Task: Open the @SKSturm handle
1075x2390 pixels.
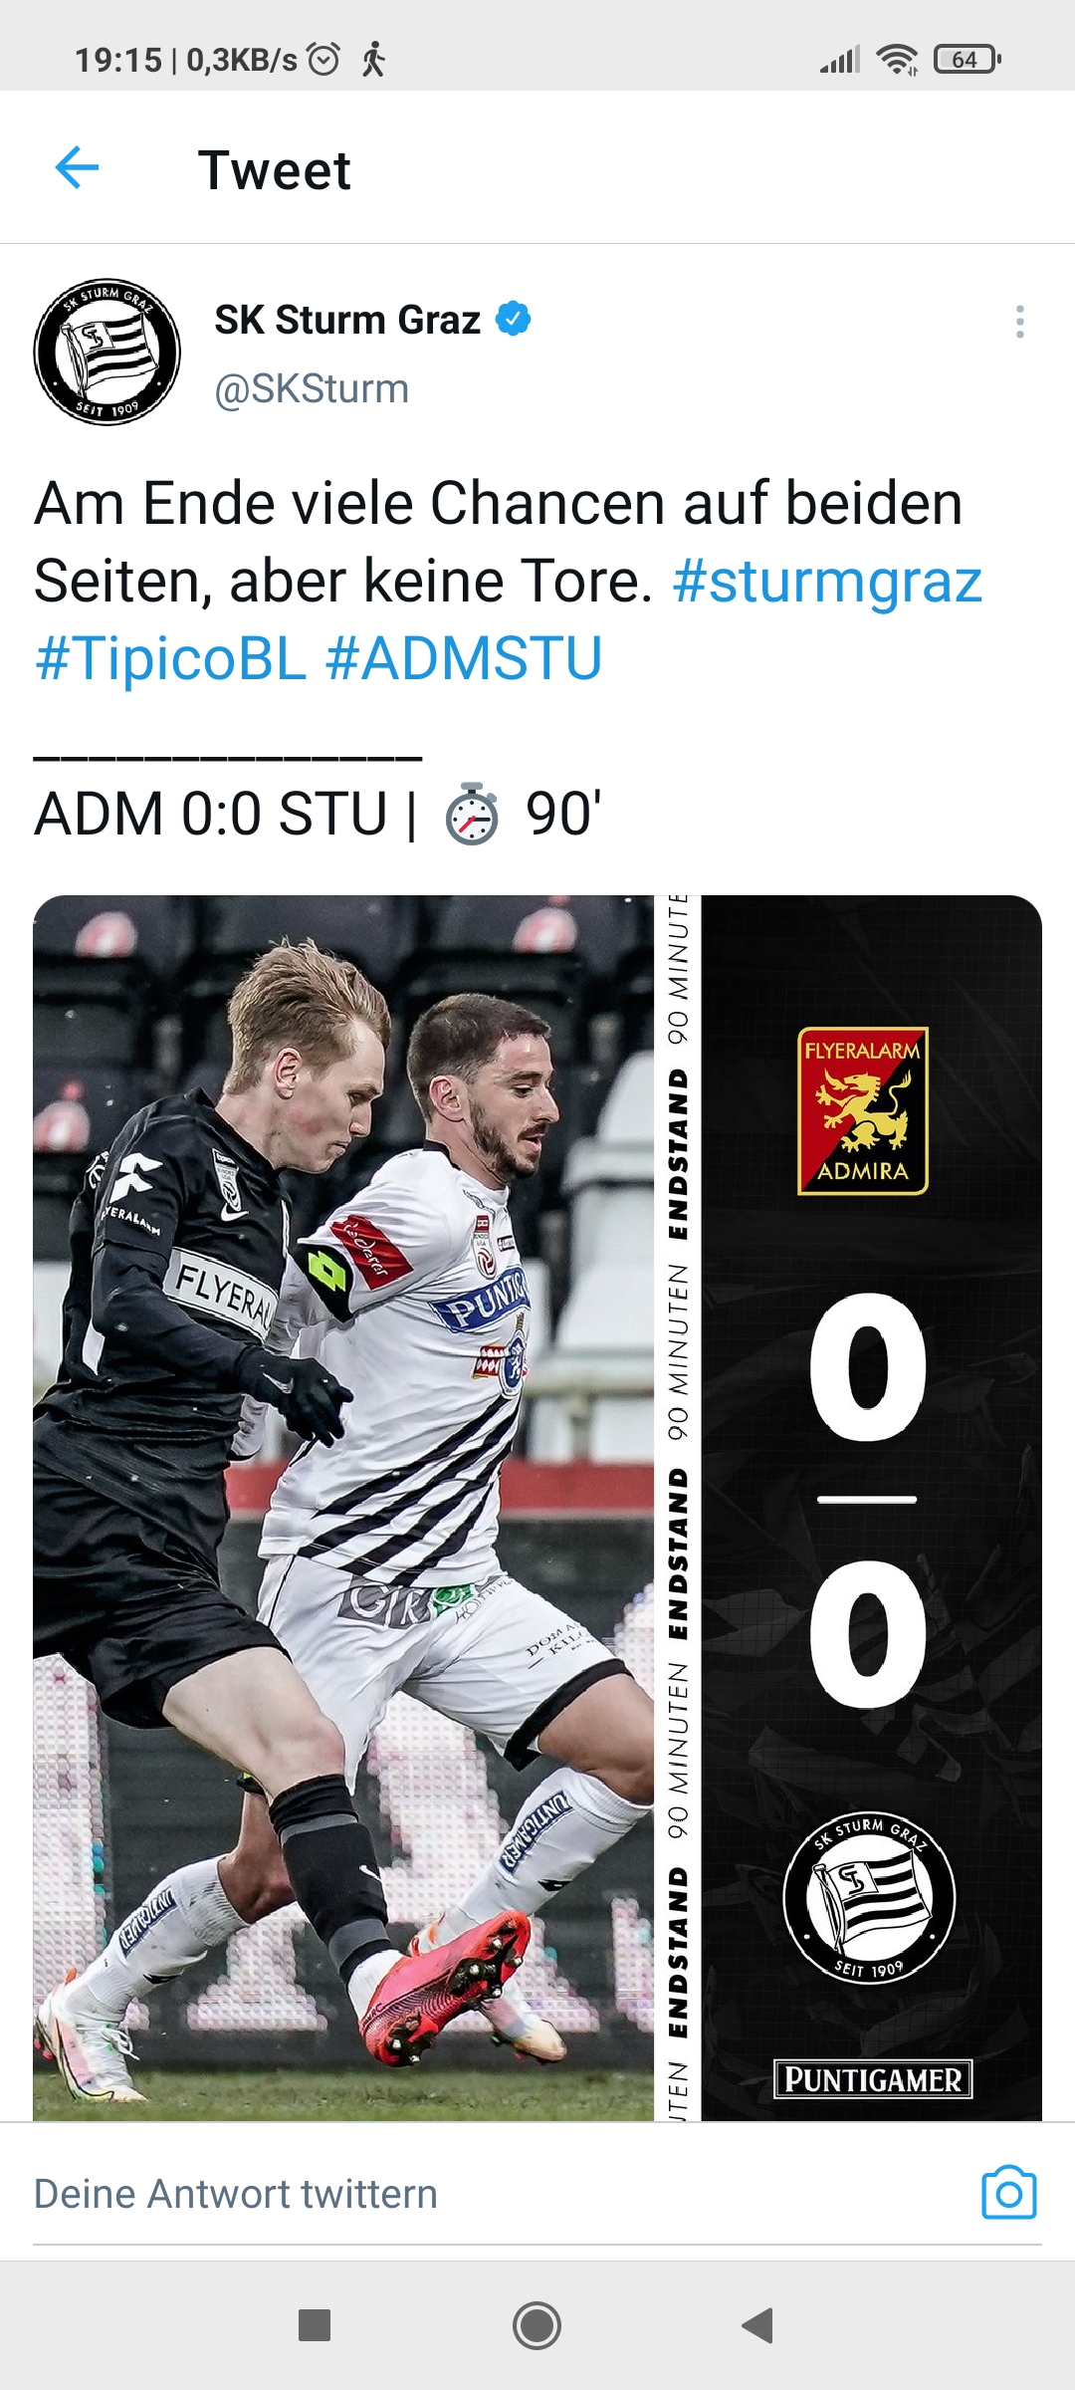Action: [312, 388]
